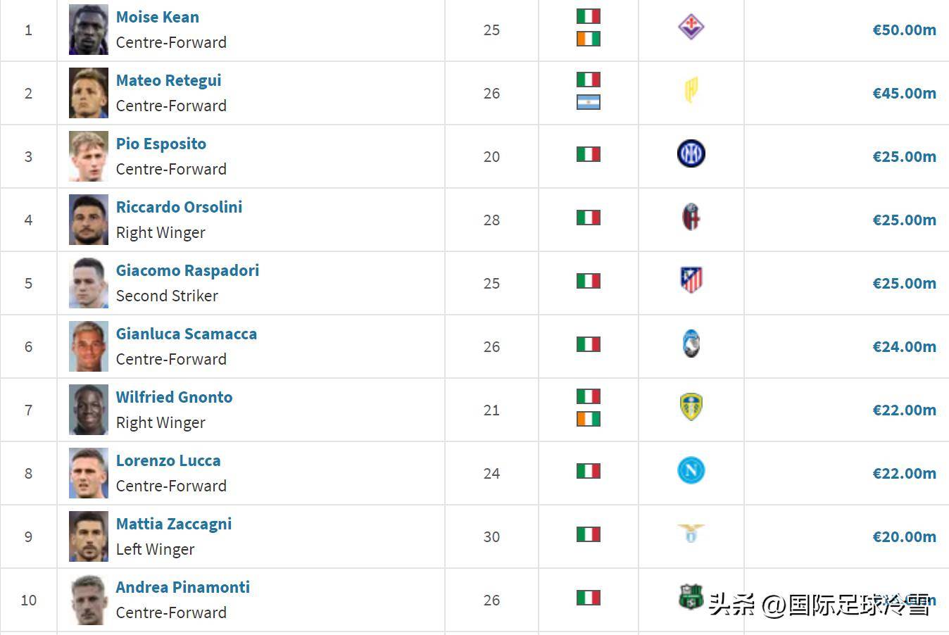Select the Napoli club crest icon

(x=691, y=470)
